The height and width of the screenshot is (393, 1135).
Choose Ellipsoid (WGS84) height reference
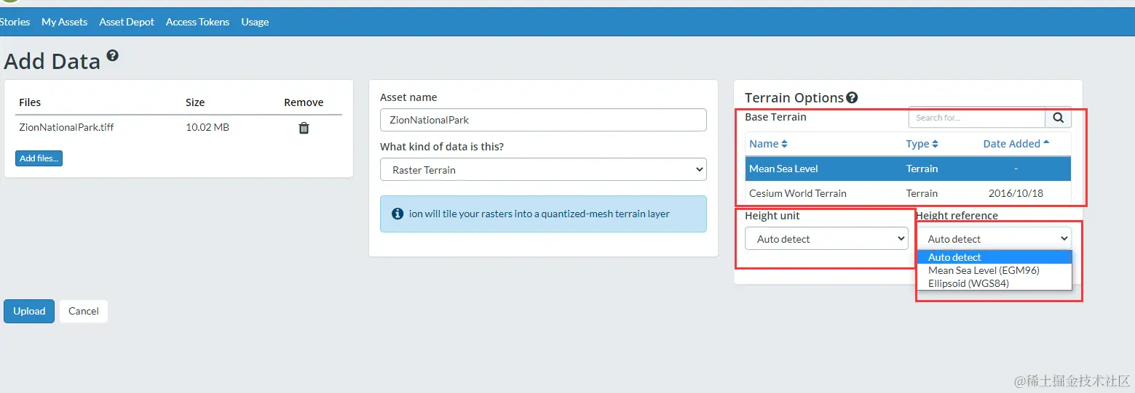pyautogui.click(x=994, y=283)
